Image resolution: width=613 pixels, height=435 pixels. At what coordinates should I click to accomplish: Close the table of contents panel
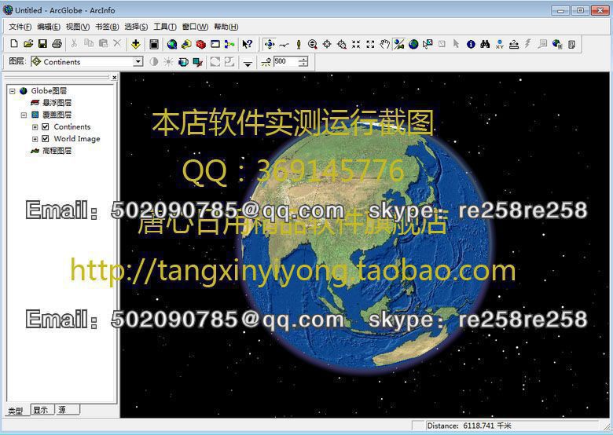click(x=114, y=77)
